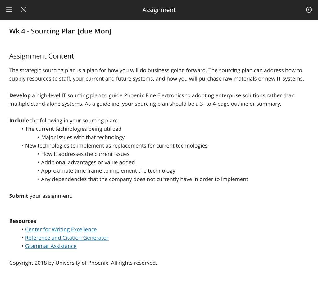Open the hamburger menu in the header
Viewport: 318px width, 283px height.
coord(9,10)
